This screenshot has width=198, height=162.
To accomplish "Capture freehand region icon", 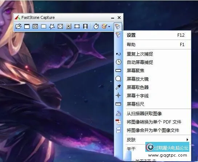I will pos(52,27).
